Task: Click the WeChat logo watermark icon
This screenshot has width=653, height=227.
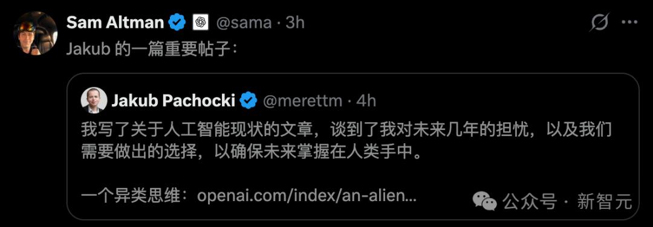Action: [x=485, y=201]
